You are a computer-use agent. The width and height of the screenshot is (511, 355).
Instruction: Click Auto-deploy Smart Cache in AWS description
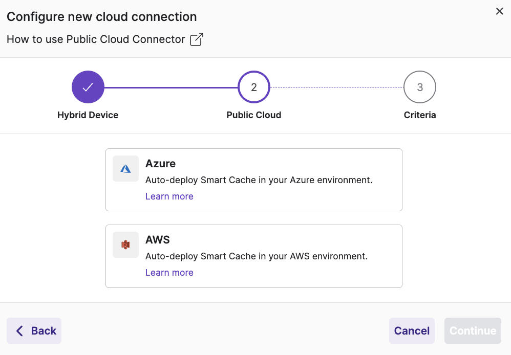point(257,256)
